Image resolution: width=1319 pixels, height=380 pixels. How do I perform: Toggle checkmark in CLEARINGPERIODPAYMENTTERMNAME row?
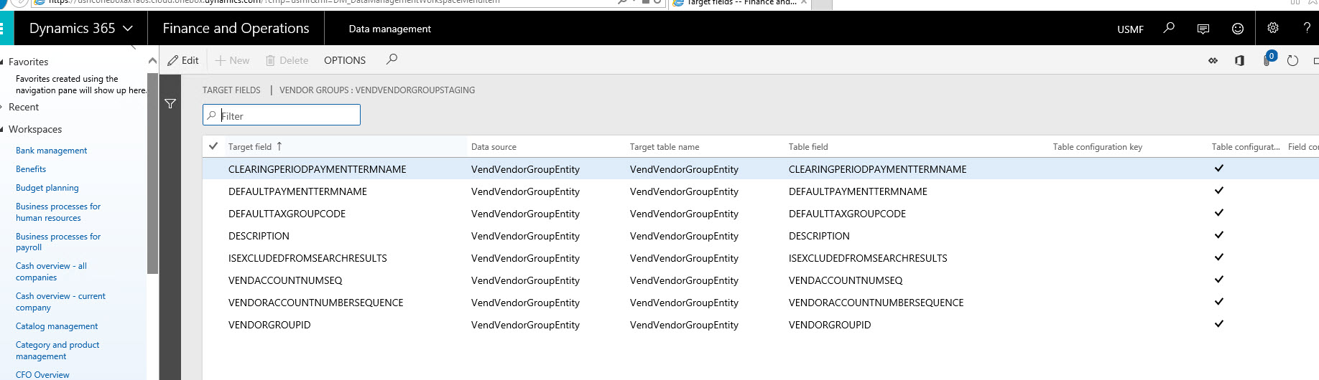coord(1219,168)
